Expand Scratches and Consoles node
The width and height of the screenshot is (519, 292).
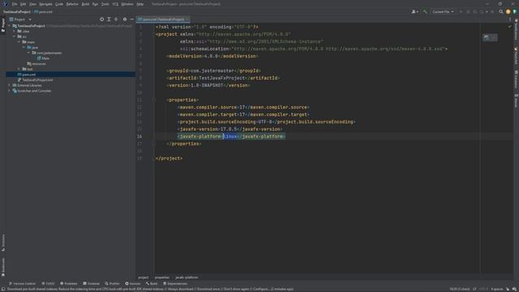(x=9, y=91)
